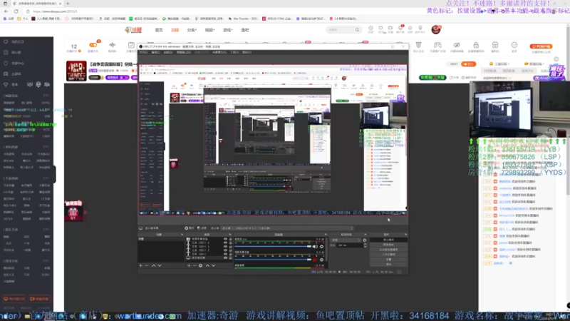This screenshot has width=570, height=321.
Task: Remove the selected scene in OBS
Action: 147,265
